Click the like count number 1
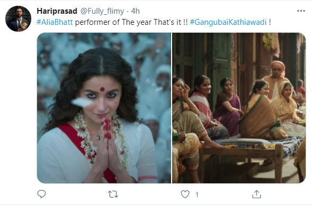312x206 pixels. pyautogui.click(x=197, y=195)
